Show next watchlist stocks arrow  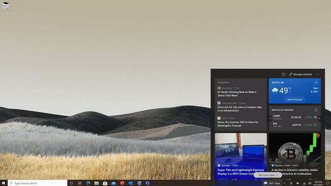(x=319, y=119)
